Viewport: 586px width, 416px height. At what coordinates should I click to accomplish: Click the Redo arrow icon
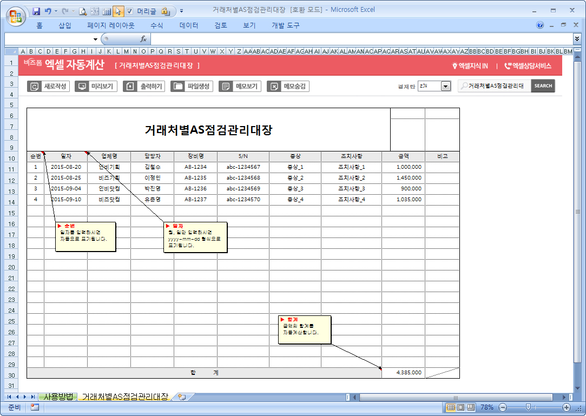point(65,11)
